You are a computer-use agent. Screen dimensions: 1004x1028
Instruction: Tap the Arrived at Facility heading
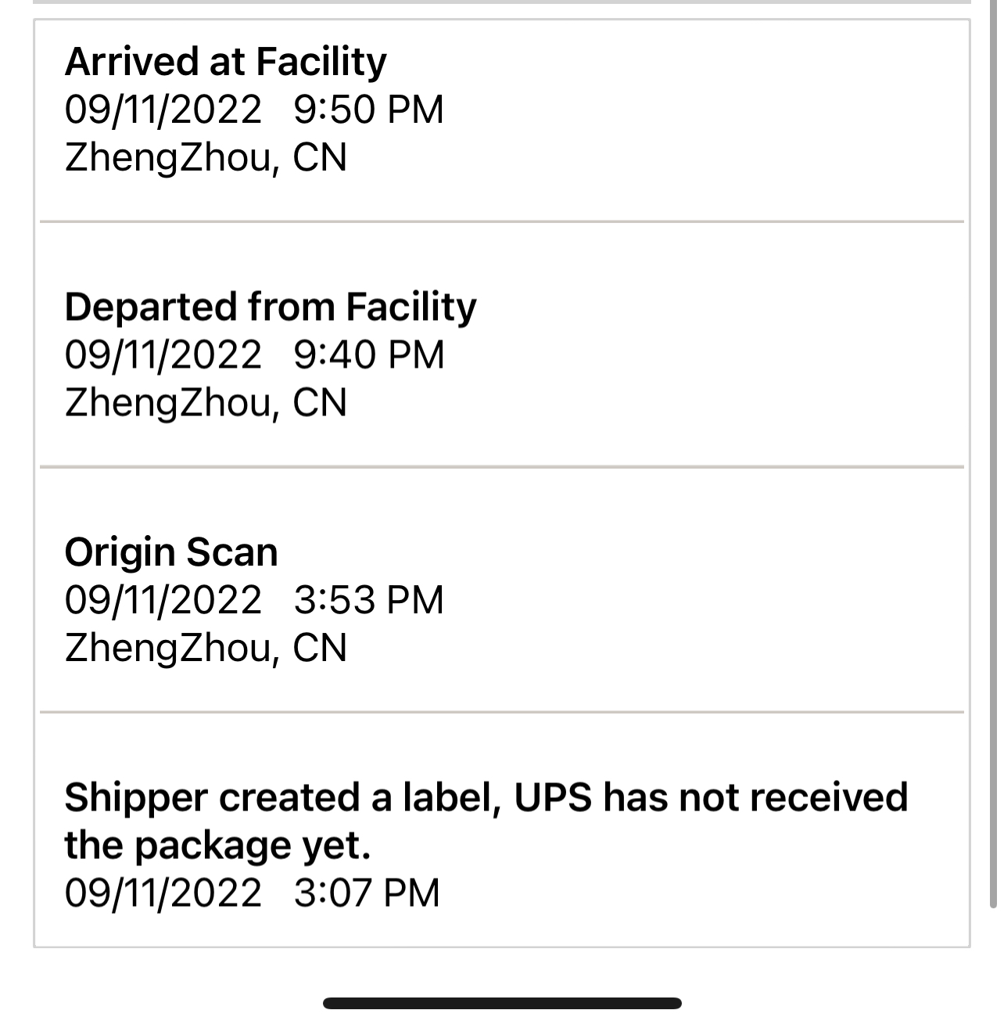pos(225,62)
